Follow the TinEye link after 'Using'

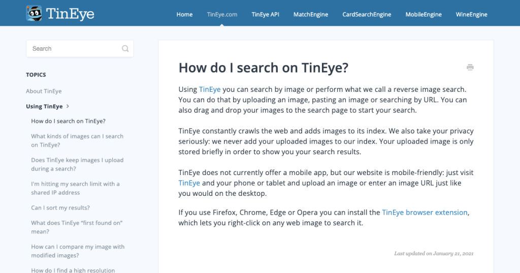210,89
